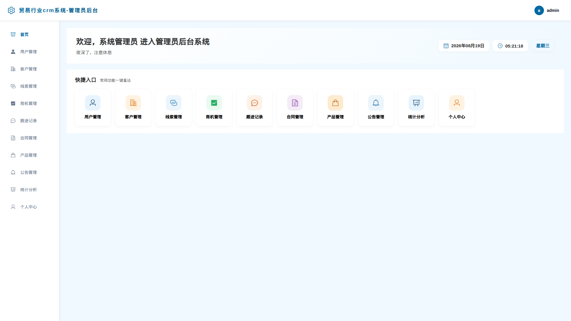Open the 个人中心 orange user card icon
This screenshot has height=321, width=571.
click(457, 103)
